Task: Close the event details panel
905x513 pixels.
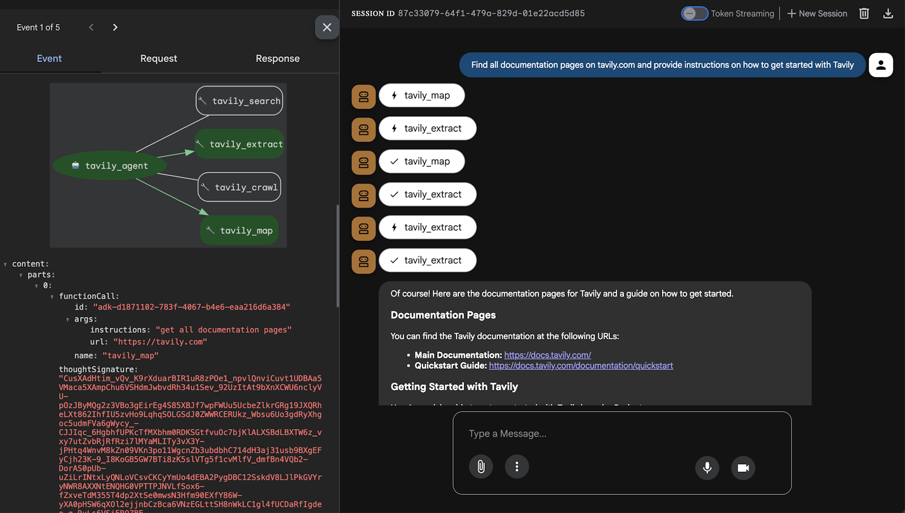Action: tap(327, 27)
